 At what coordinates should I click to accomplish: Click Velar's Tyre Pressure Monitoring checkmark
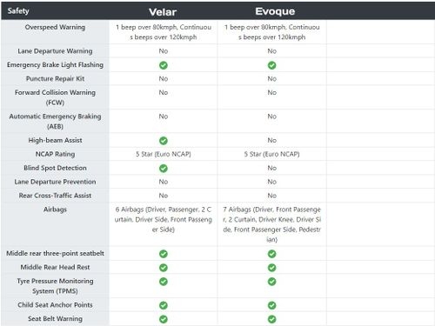tap(164, 282)
